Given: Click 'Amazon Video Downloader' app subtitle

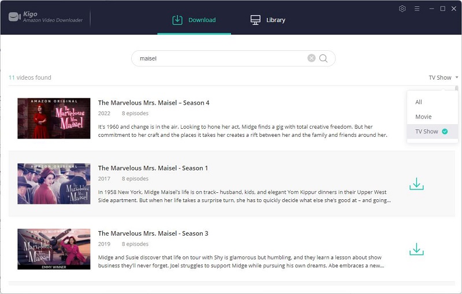Looking at the screenshot, I should [53, 20].
